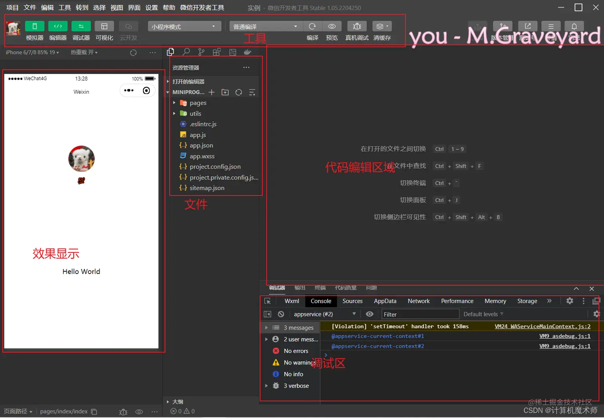Open devtools settings gear icon

click(570, 301)
